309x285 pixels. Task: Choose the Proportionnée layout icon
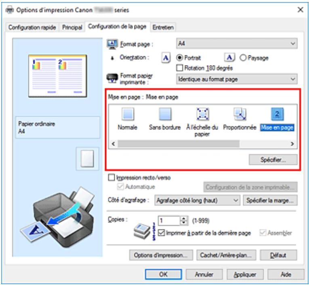240,114
